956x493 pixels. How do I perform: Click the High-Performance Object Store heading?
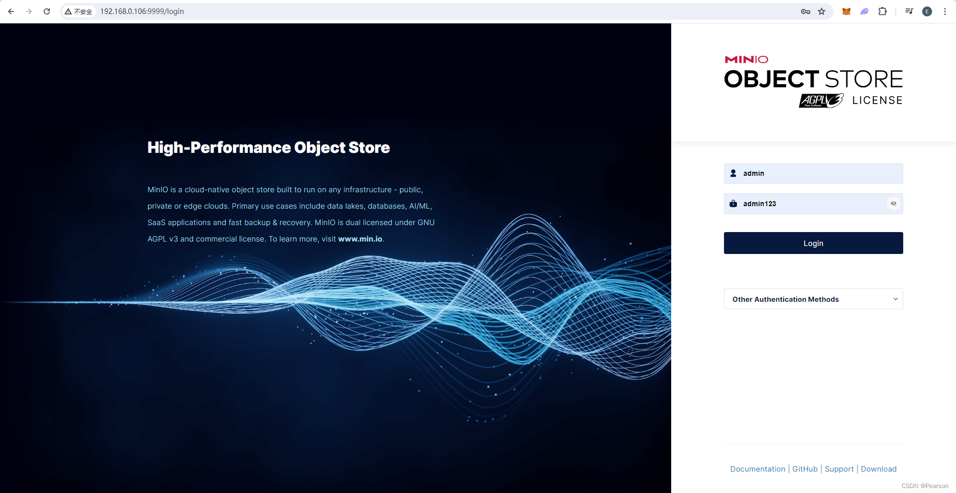point(269,148)
